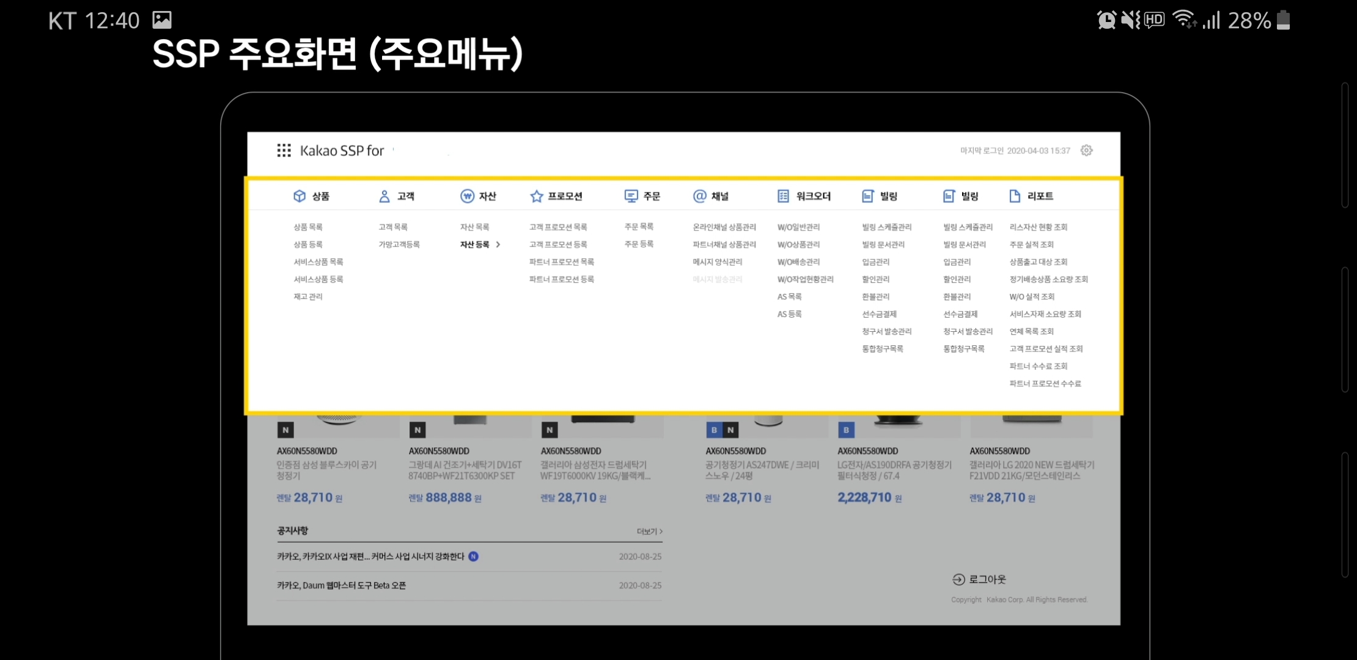Click the blue N badge on 카카오IX notice
1357x660 pixels.
pyautogui.click(x=473, y=557)
